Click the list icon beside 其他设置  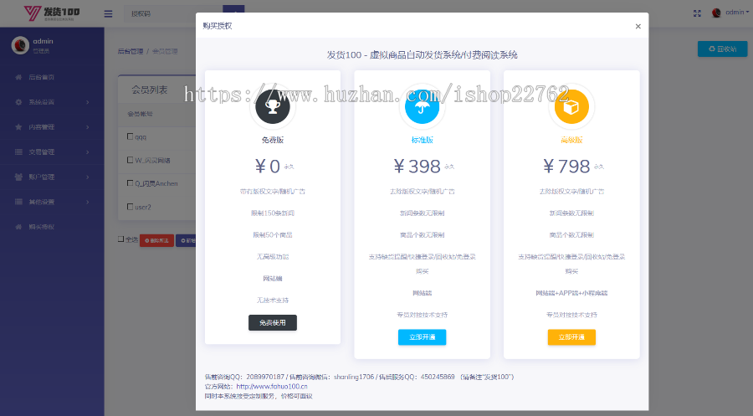pyautogui.click(x=18, y=202)
